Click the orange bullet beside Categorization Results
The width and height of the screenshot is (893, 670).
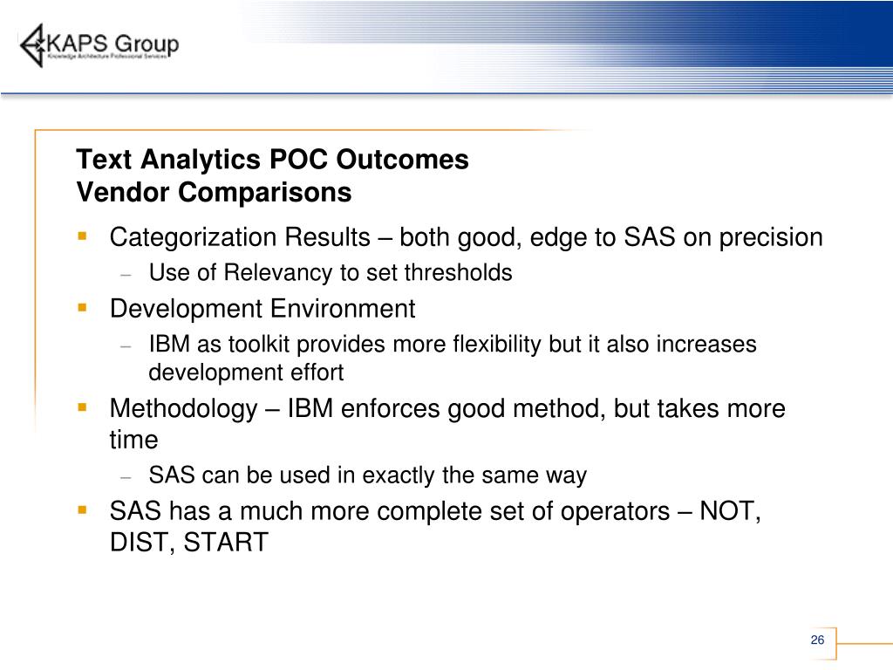point(83,236)
